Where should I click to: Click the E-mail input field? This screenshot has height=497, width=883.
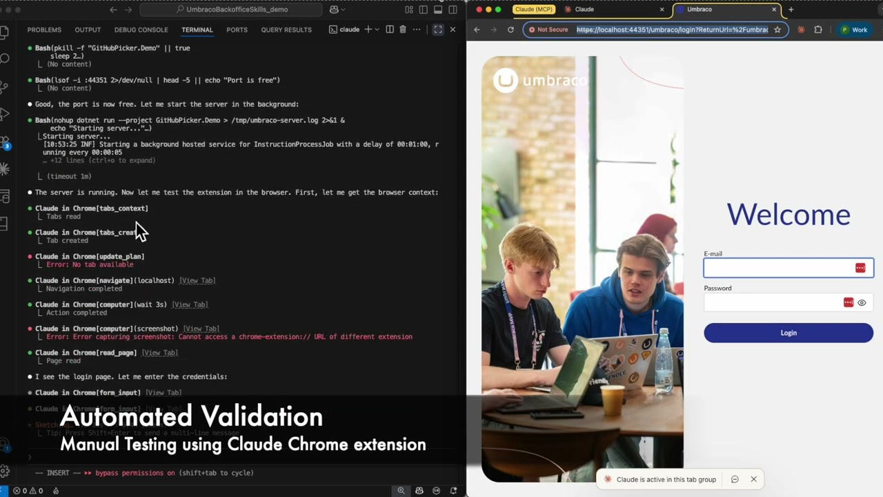tap(788, 268)
